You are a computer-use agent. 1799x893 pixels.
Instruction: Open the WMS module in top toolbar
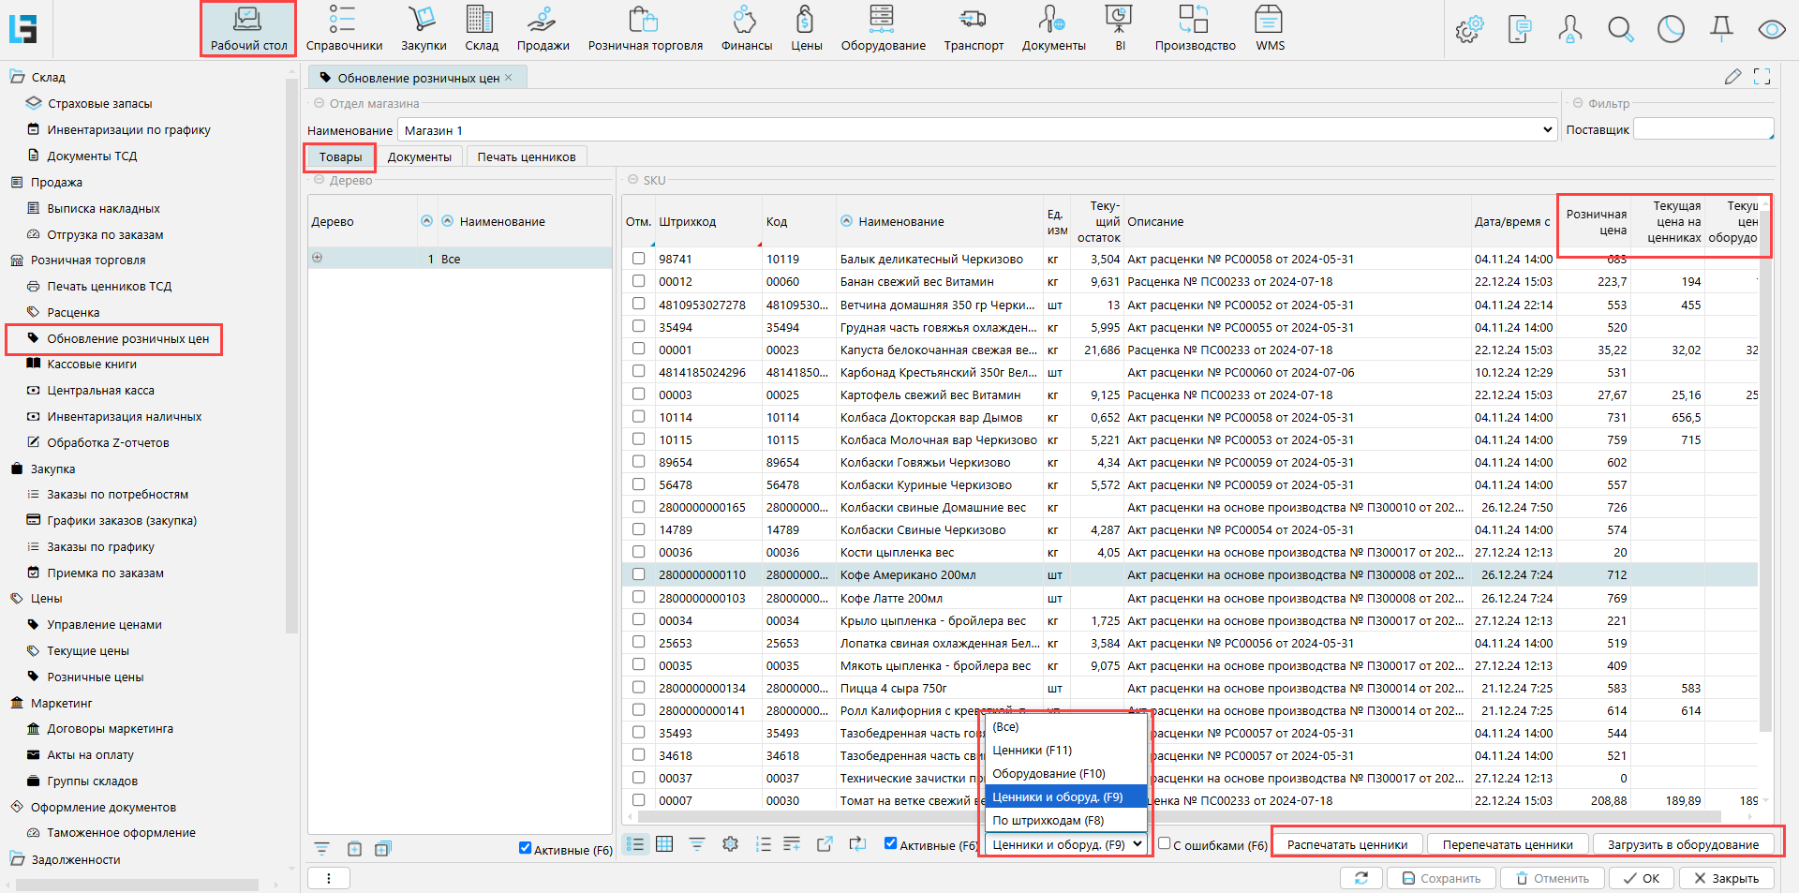[1270, 28]
